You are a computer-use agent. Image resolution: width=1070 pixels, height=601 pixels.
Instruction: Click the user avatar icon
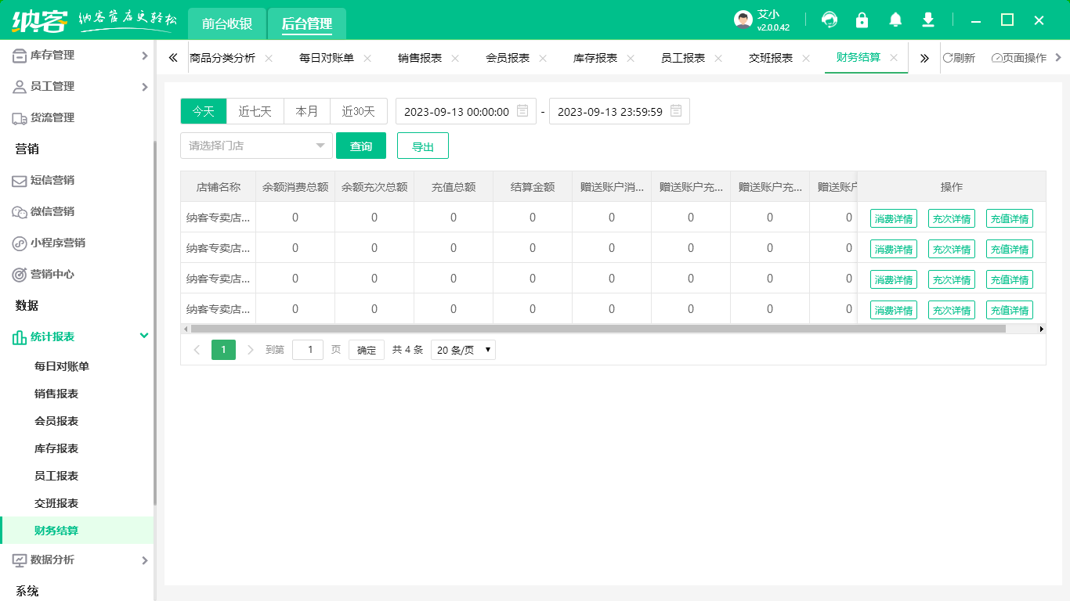[743, 20]
